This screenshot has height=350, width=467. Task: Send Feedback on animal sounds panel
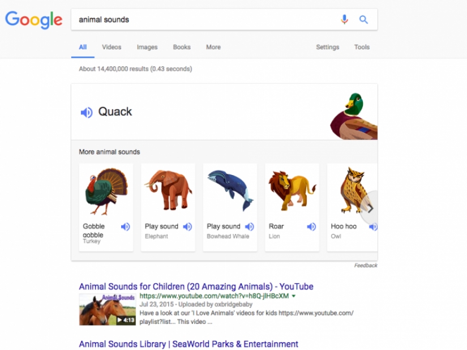point(367,265)
